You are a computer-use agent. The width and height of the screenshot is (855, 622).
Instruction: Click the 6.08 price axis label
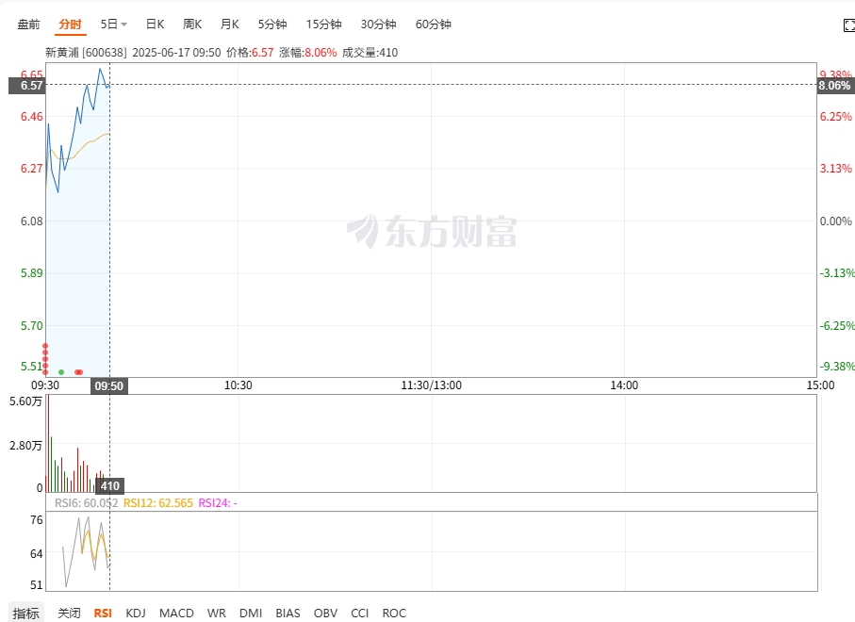(32, 221)
